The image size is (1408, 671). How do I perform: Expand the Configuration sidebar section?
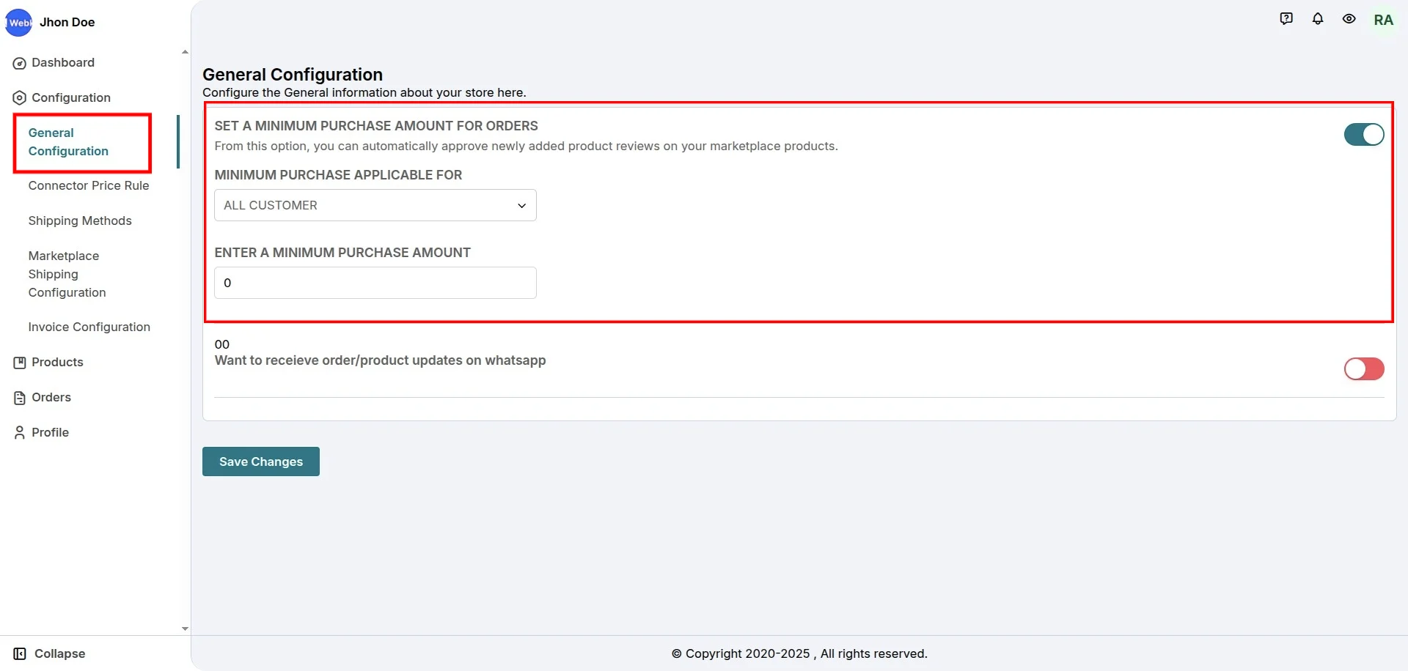pyautogui.click(x=70, y=97)
